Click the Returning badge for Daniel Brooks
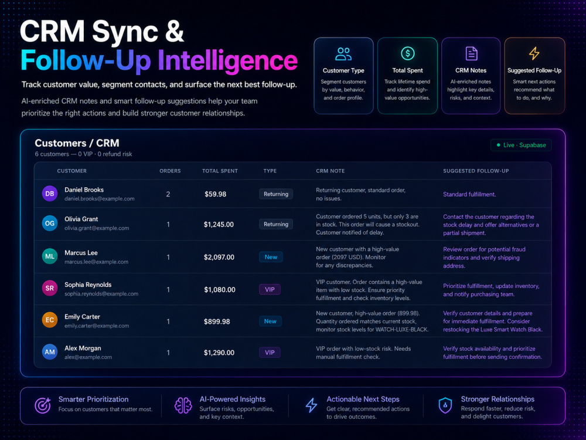The width and height of the screenshot is (586, 440). (276, 194)
